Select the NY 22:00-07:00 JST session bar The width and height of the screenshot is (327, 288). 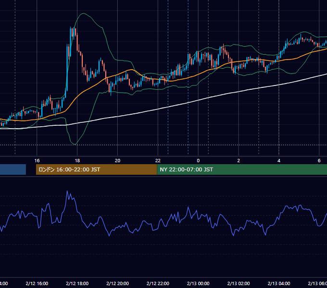coord(242,169)
